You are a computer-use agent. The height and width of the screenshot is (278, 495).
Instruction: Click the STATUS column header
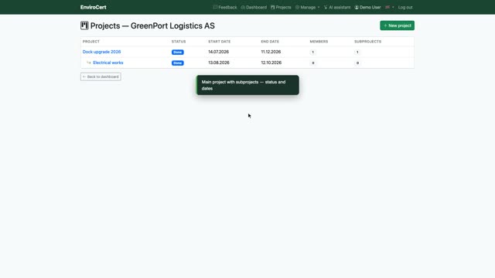179,42
